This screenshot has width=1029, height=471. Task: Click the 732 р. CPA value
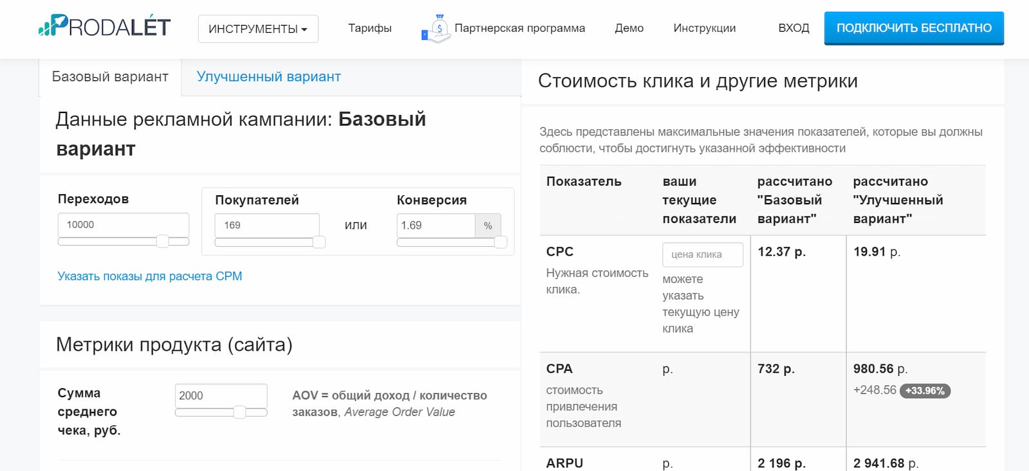click(776, 369)
